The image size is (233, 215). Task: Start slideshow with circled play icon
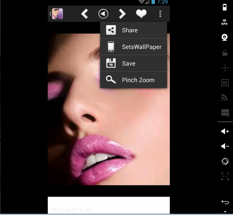103,14
